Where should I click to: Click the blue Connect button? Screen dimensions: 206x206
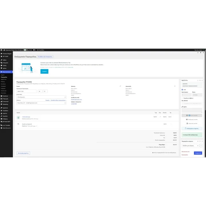(x=44, y=72)
